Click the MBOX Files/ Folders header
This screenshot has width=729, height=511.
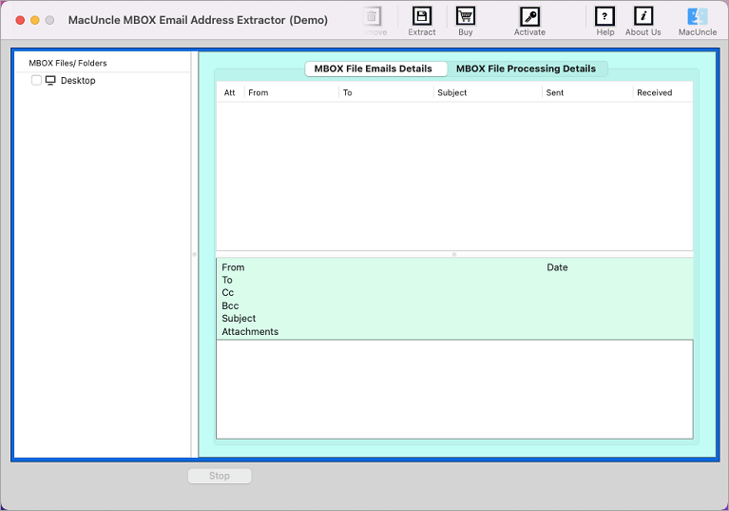67,64
